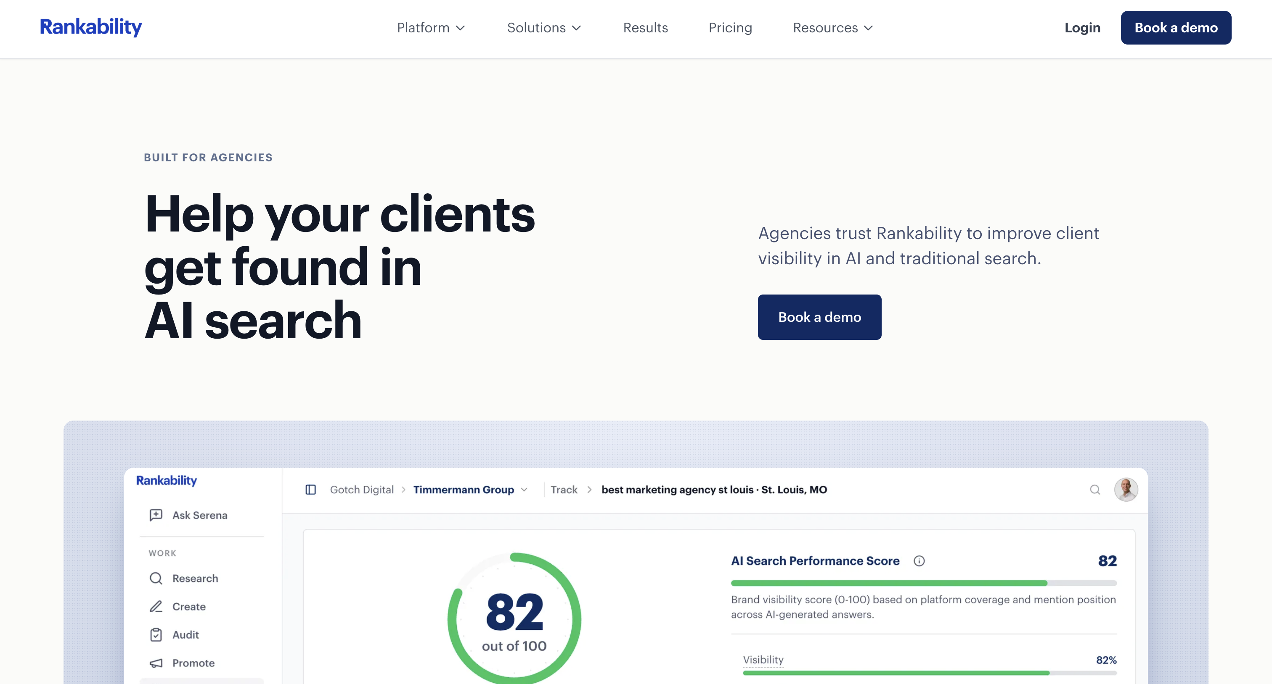Viewport: 1272px width, 684px height.
Task: Click the dashboard search icon
Action: click(1095, 490)
